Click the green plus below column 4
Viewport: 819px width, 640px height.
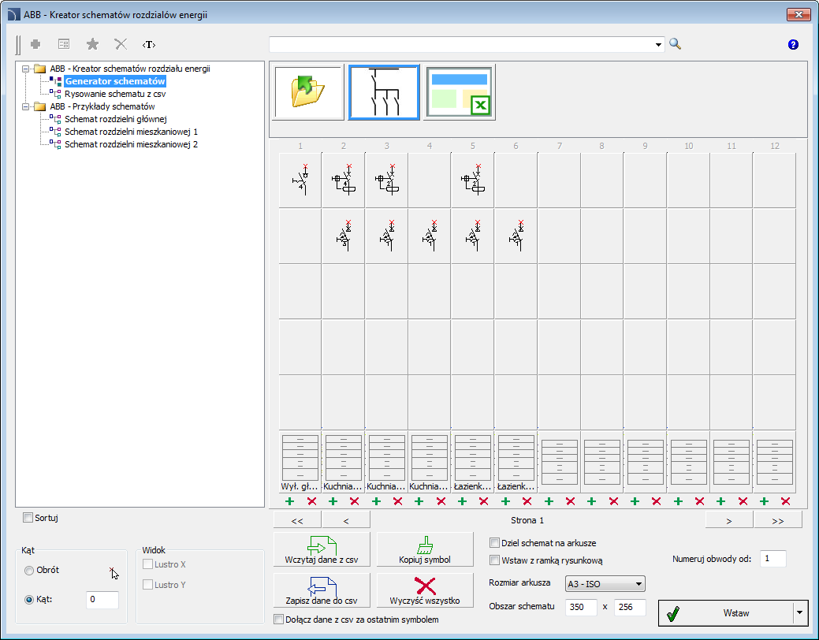point(419,501)
